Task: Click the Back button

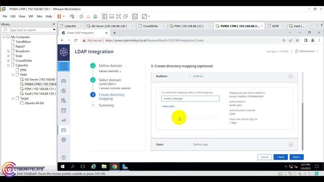Action: [x=280, y=157]
